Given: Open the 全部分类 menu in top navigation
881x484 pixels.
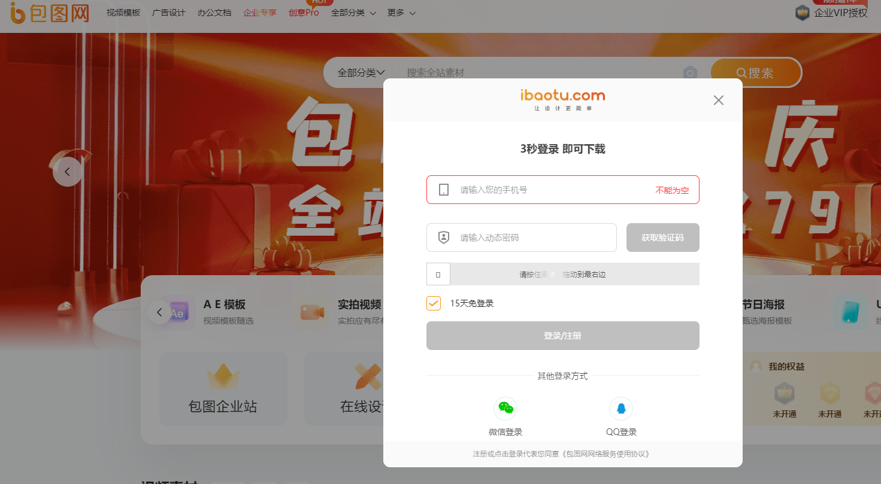Looking at the screenshot, I should (x=353, y=13).
